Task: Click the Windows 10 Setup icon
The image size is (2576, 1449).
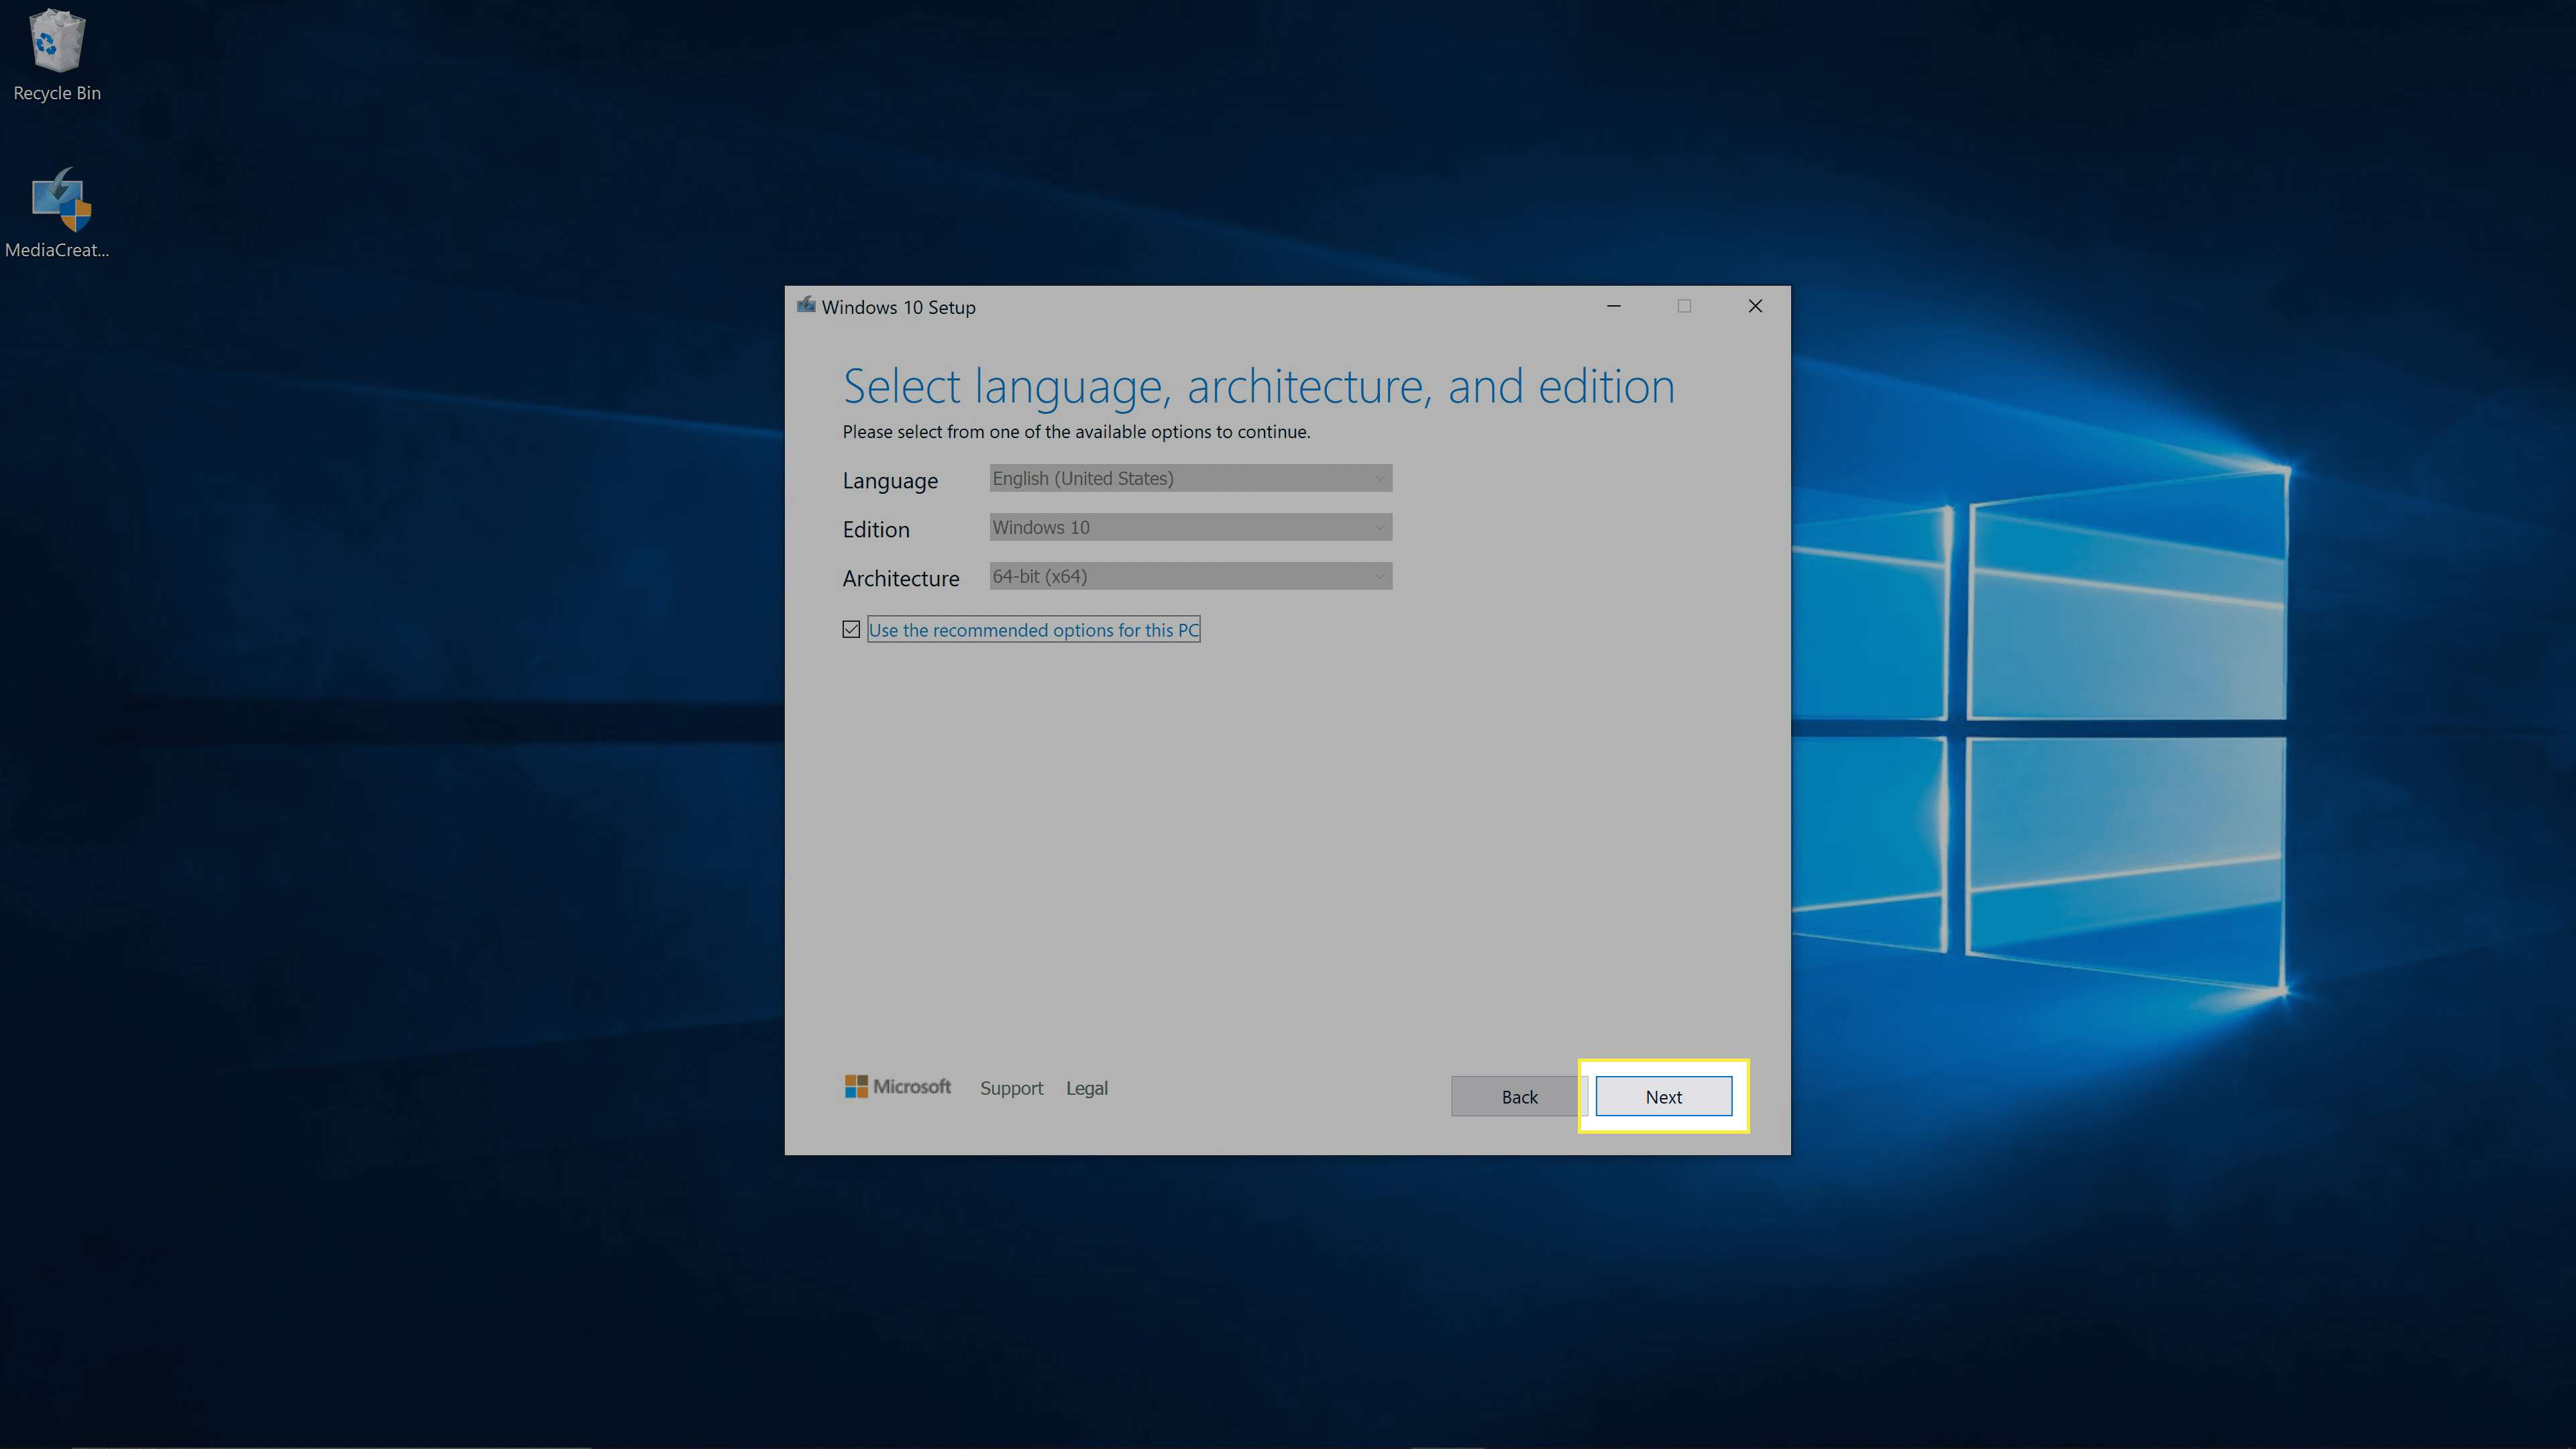Action: point(805,305)
